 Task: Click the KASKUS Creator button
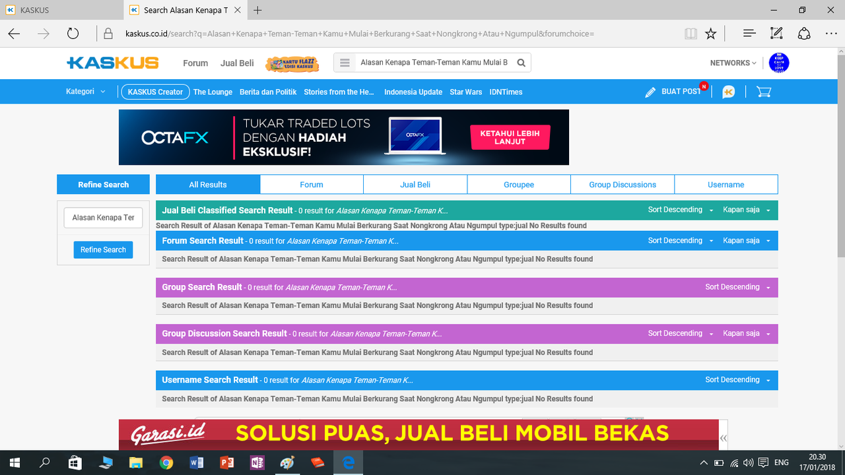click(155, 92)
